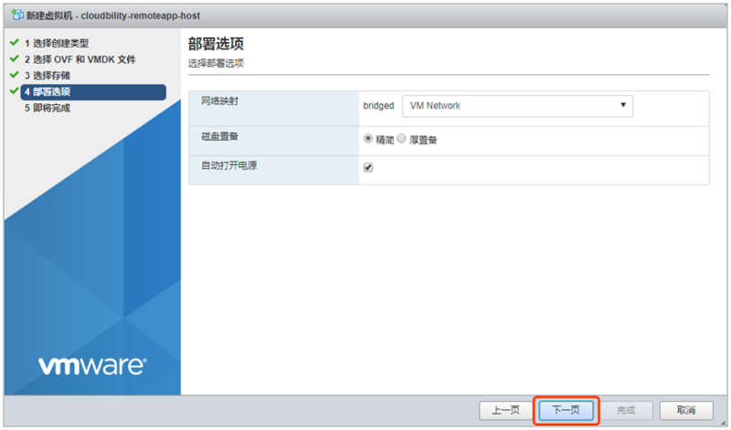The height and width of the screenshot is (430, 731).
Task: Click the VMware logo in the sidebar
Action: point(91,365)
